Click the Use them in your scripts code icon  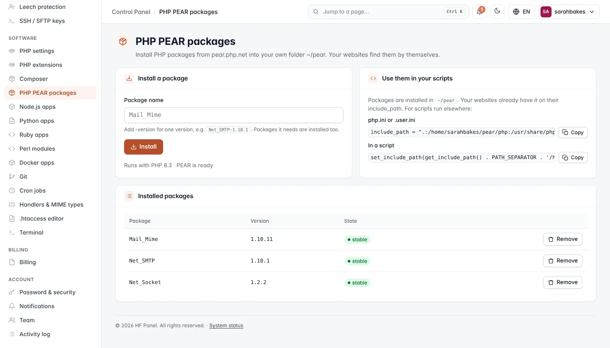pos(373,78)
